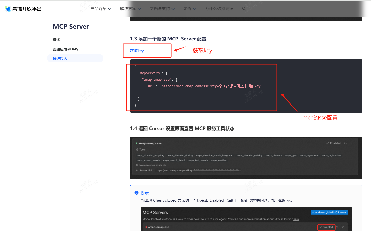Click the 提示 question mark icon
Viewport: 371px width, 231px height.
pyautogui.click(x=137, y=193)
